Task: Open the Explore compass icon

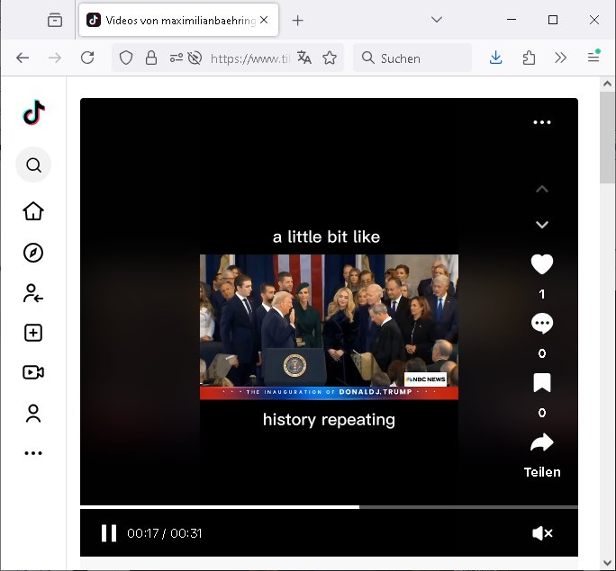Action: click(x=33, y=253)
